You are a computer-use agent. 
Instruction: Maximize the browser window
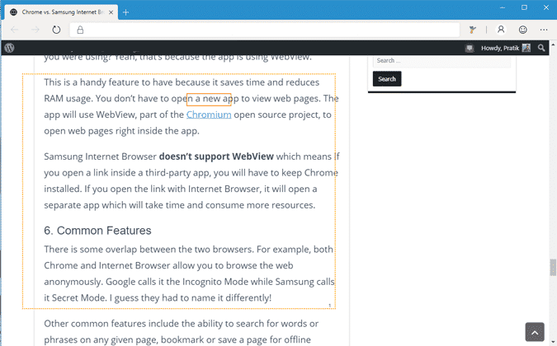(524, 7)
